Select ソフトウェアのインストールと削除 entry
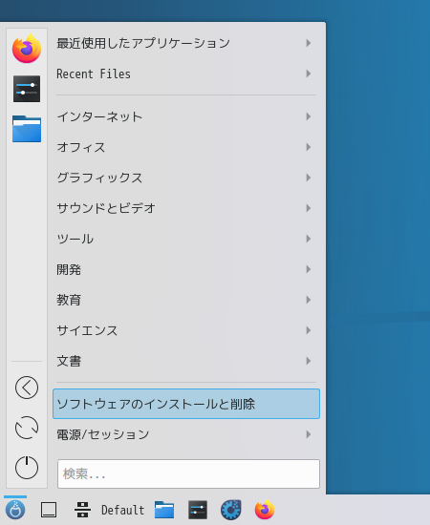 [186, 404]
